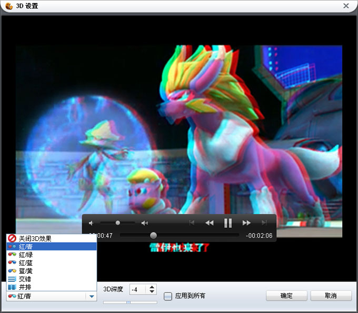Click the red/green glasses icon
The image size is (358, 313).
tap(12, 255)
